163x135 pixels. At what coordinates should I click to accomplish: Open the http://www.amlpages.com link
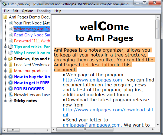tap(92, 80)
